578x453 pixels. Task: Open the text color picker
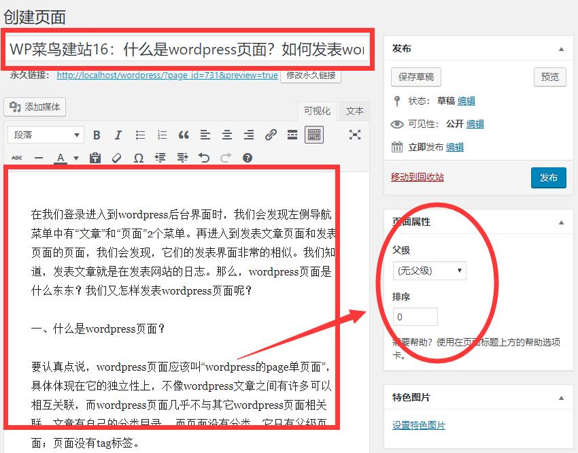point(61,157)
